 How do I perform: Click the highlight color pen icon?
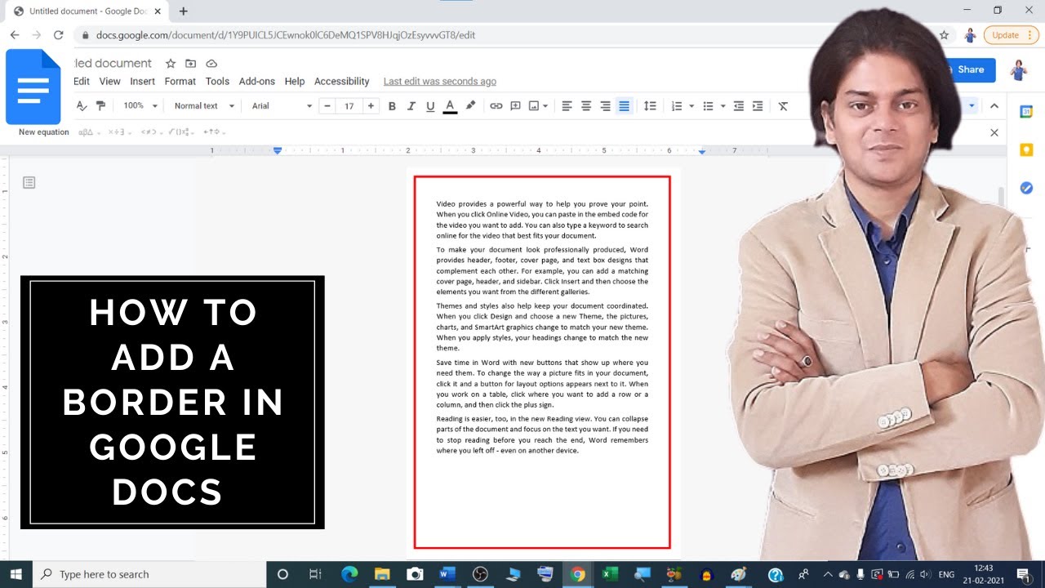[x=470, y=106]
